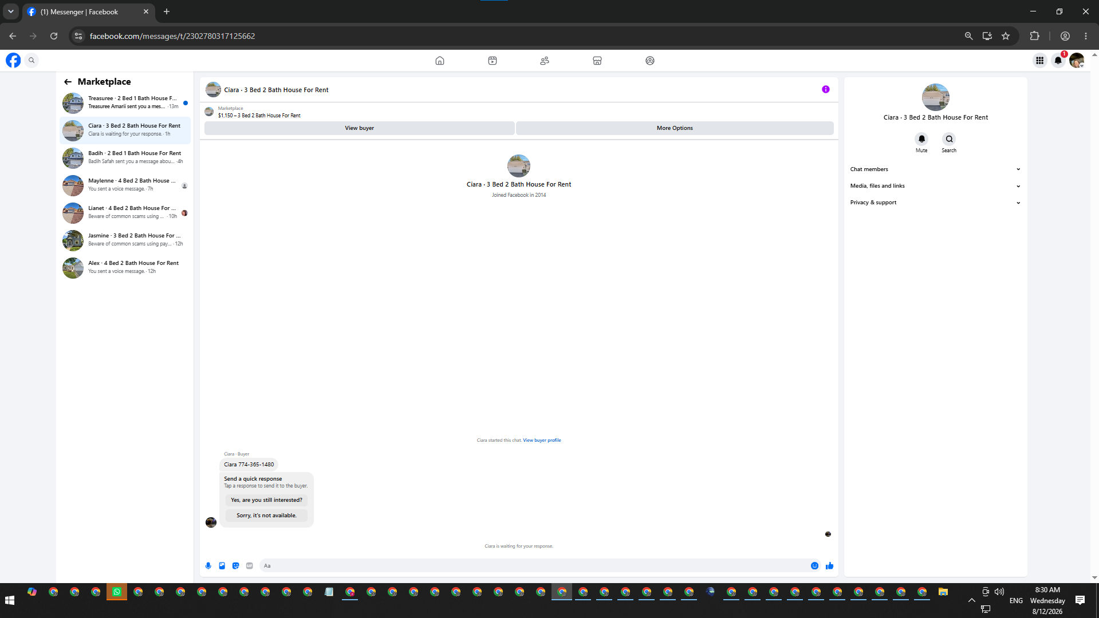Open the Windows Start menu
The image size is (1099, 618).
(10, 600)
